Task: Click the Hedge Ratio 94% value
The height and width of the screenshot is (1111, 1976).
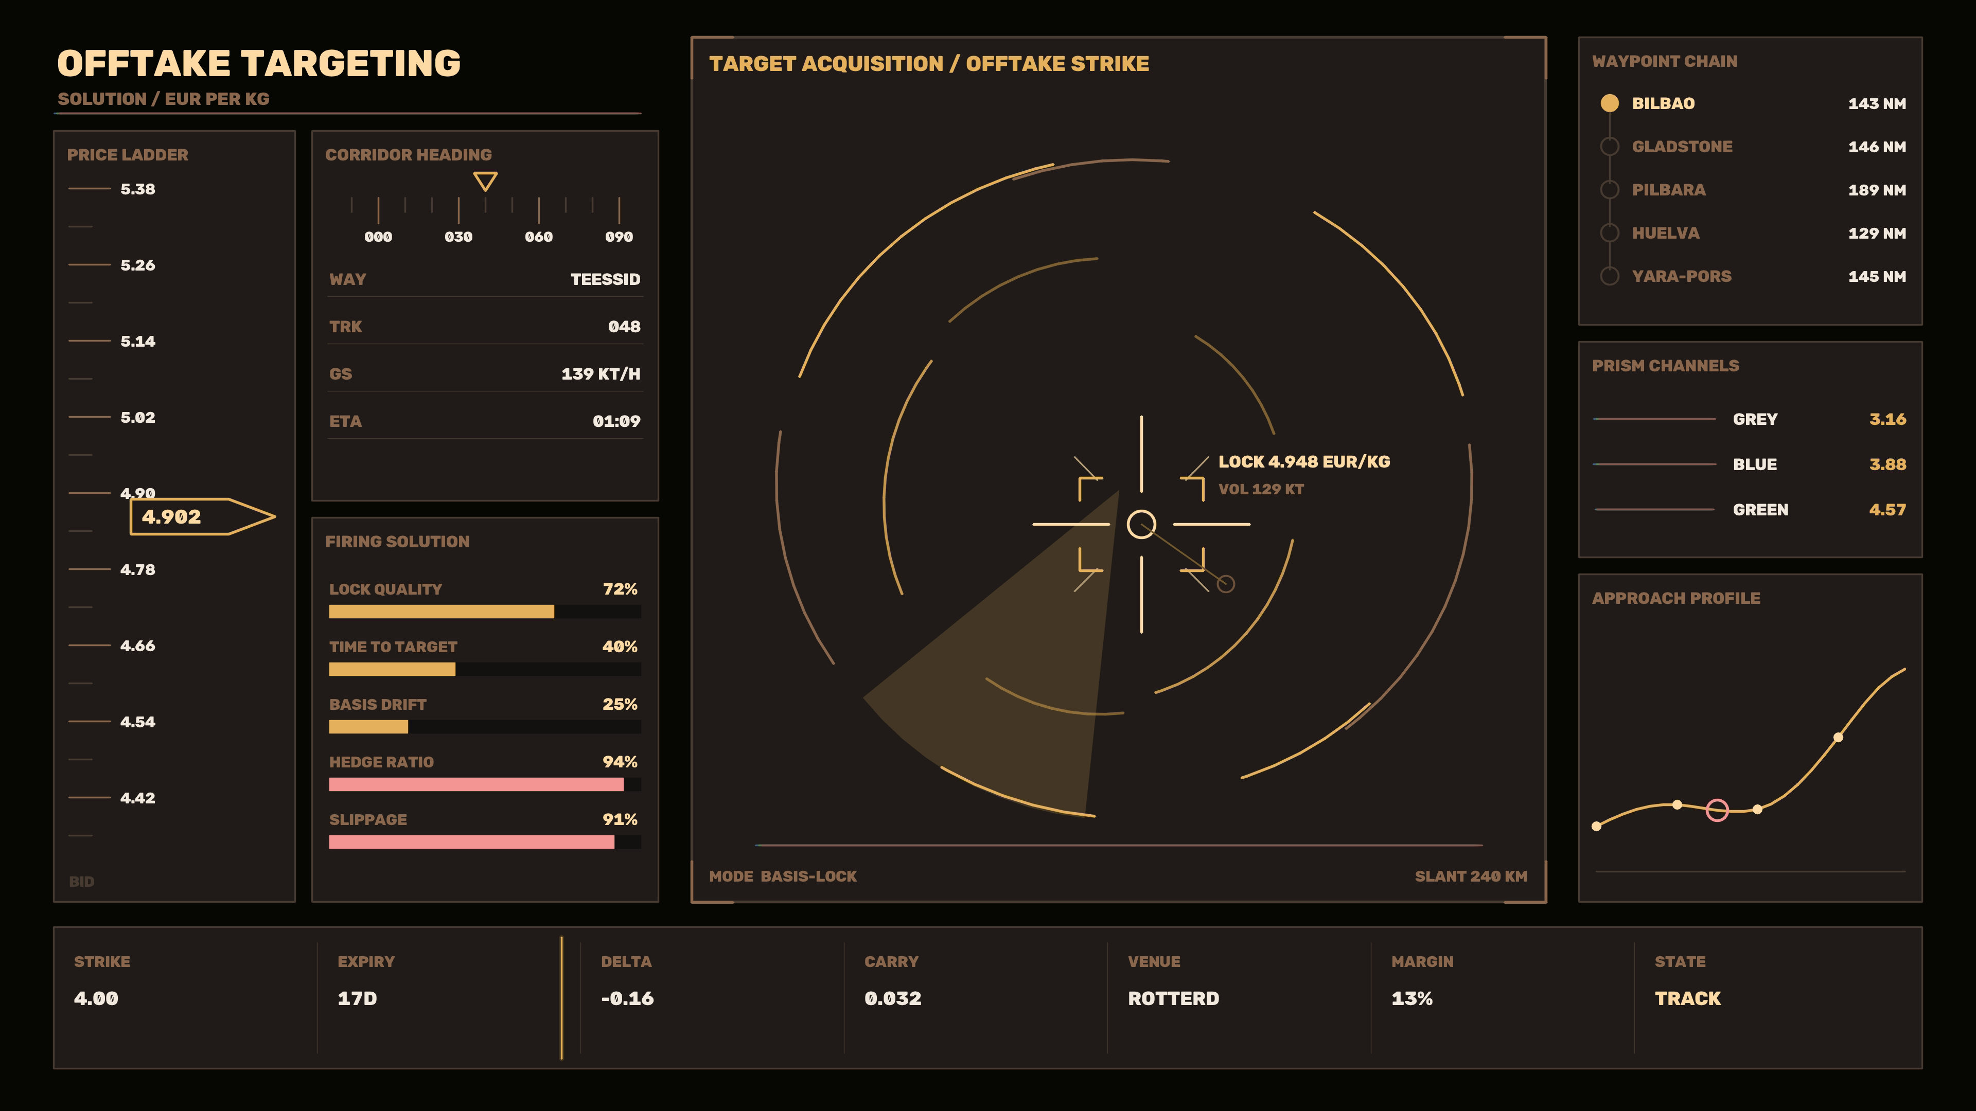Action: [620, 762]
